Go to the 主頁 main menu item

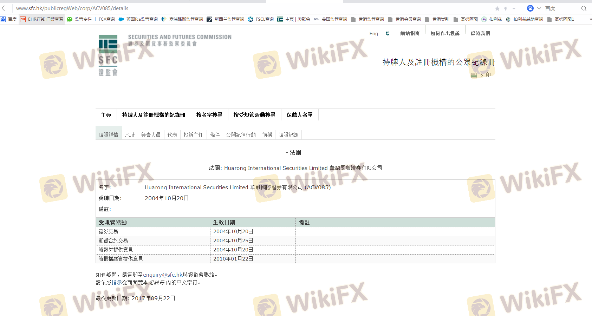point(106,115)
